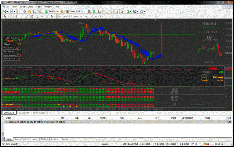This screenshot has width=234, height=147.
Task: Expand the New Chart dropdown arrow
Action: click(8, 12)
